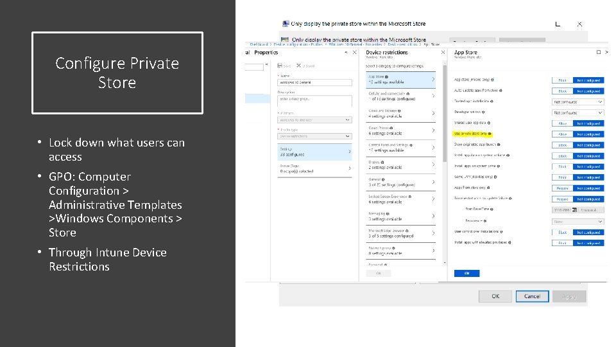Image resolution: width=616 pixels, height=347 pixels.
Task: Select App Store category in Device restrictions
Action: click(x=400, y=80)
